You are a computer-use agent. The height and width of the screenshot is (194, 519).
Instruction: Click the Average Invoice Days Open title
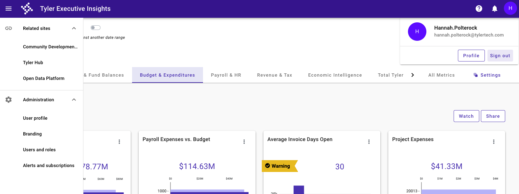[x=300, y=139]
